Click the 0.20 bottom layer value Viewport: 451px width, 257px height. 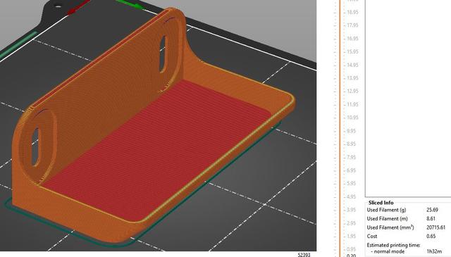coord(351,256)
